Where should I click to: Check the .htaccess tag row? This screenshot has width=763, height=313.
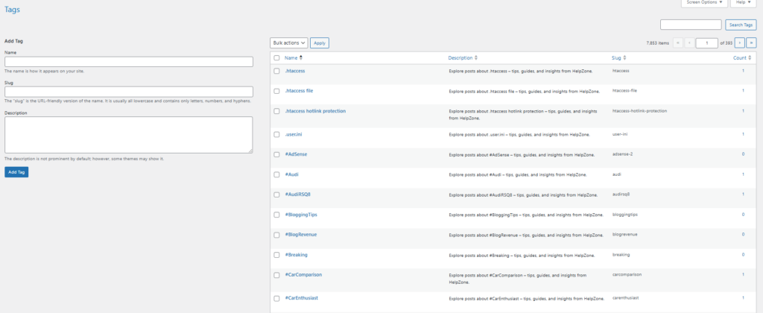[x=276, y=71]
